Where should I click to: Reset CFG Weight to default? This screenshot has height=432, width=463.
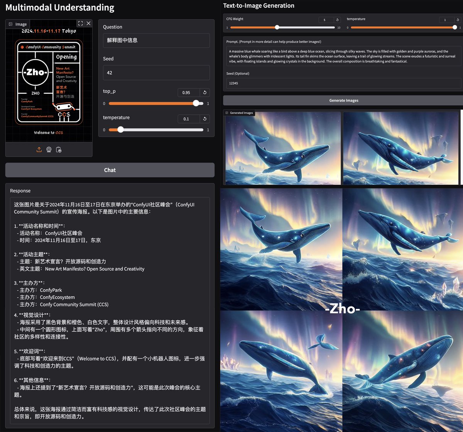click(x=337, y=20)
